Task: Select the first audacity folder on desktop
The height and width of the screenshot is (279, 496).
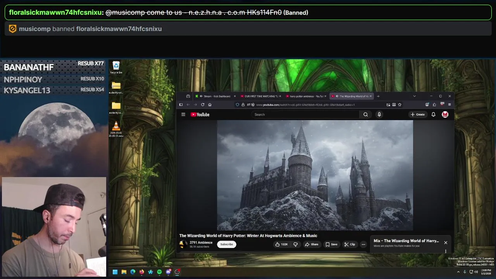Action: (116, 88)
